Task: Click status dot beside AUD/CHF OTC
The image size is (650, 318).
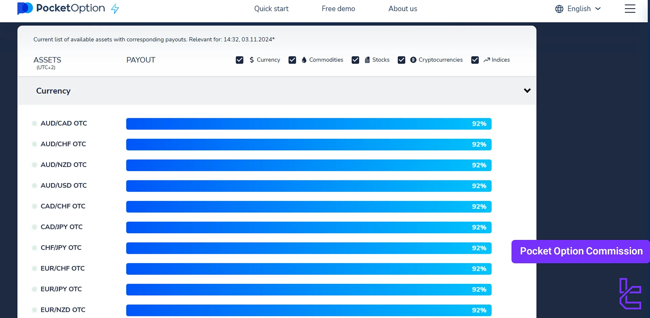Action: pyautogui.click(x=34, y=144)
